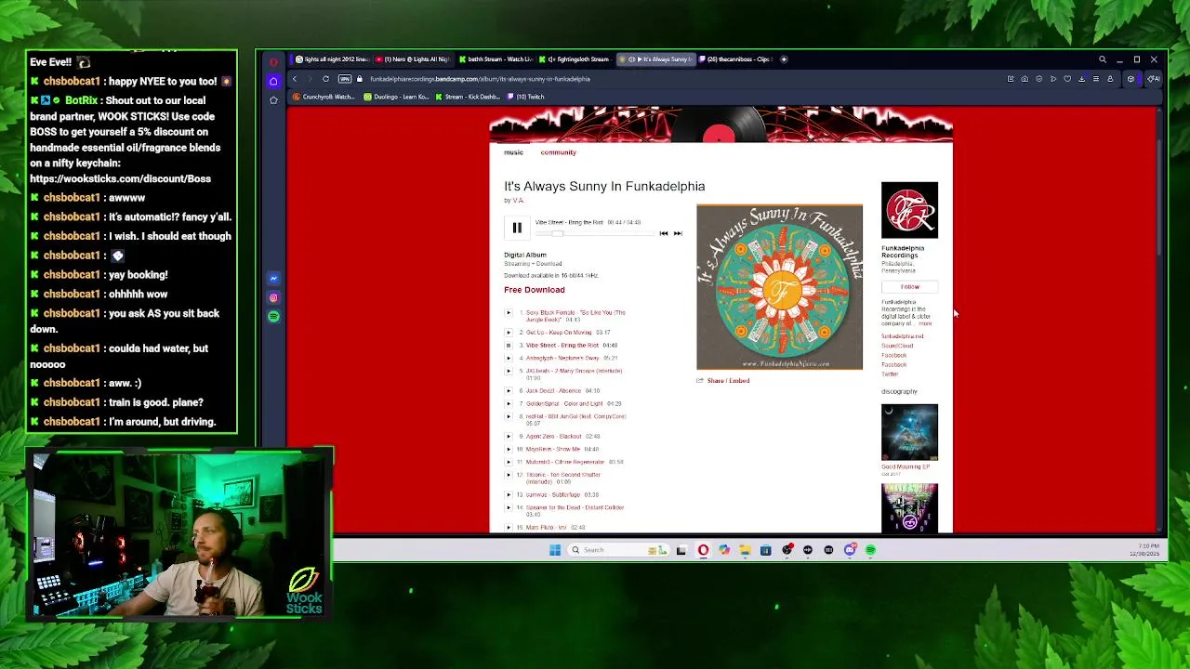Image resolution: width=1190 pixels, height=669 pixels.
Task: Open the label's SoundCloud link
Action: point(897,346)
